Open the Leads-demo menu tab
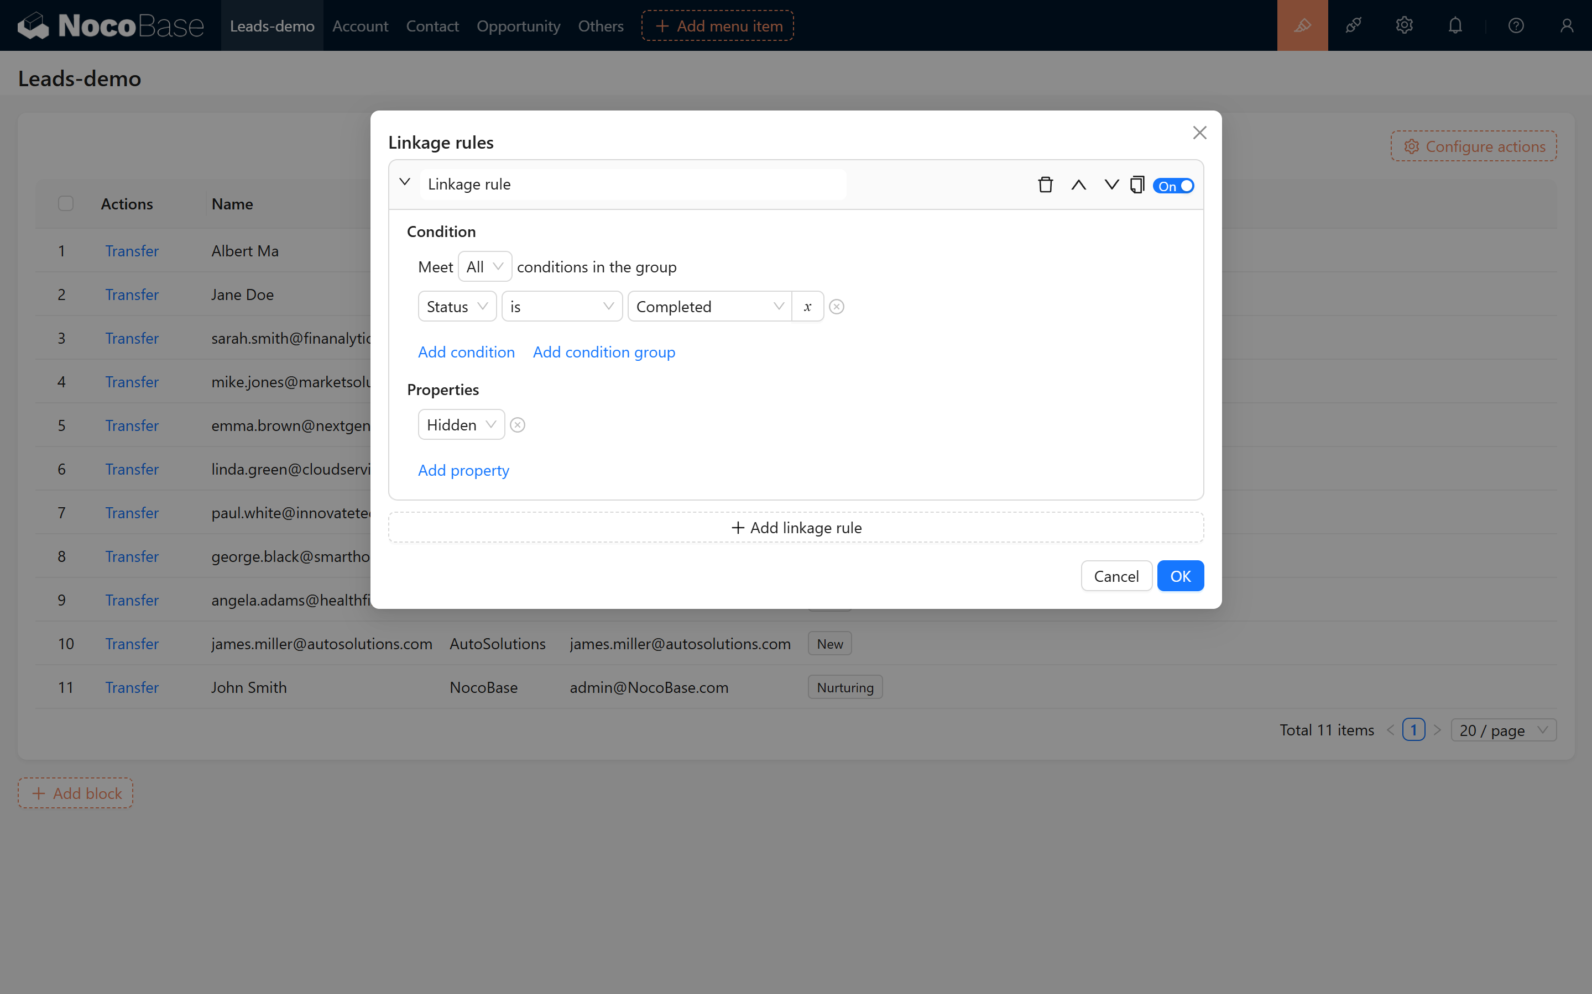The image size is (1592, 994). pyautogui.click(x=272, y=25)
